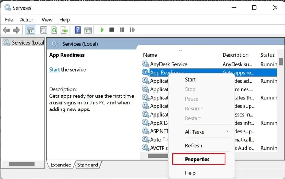Click the gear icon of the Auto Ti row
285x179 pixels.
[x=146, y=139]
